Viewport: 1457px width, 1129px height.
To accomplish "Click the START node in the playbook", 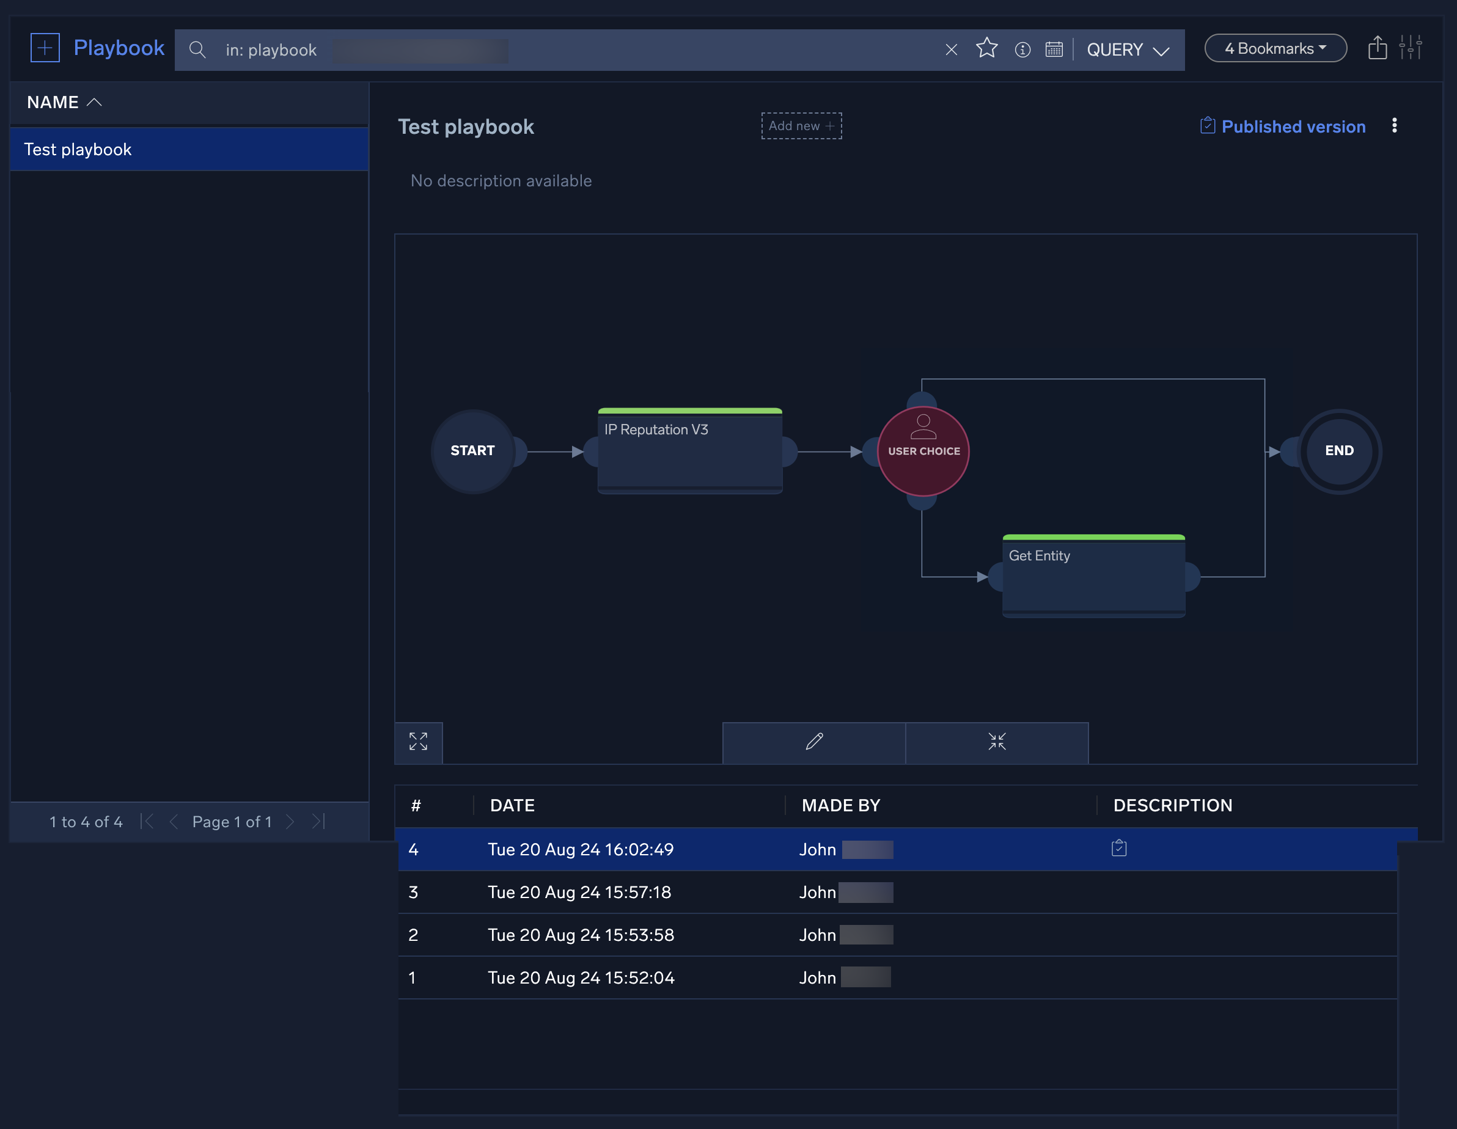I will [471, 449].
